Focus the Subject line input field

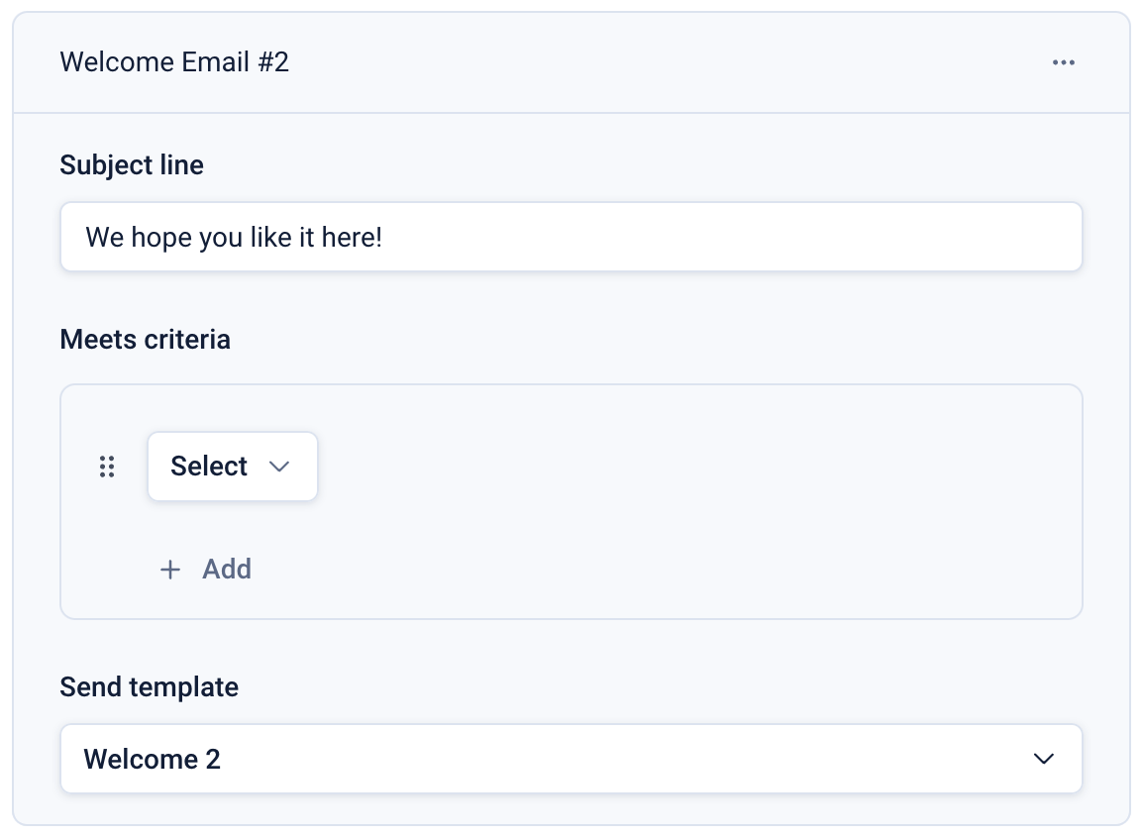(571, 238)
